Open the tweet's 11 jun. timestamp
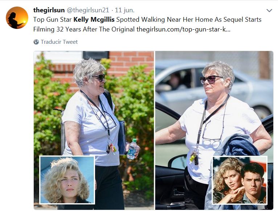The height and width of the screenshot is (212, 278). (124, 10)
